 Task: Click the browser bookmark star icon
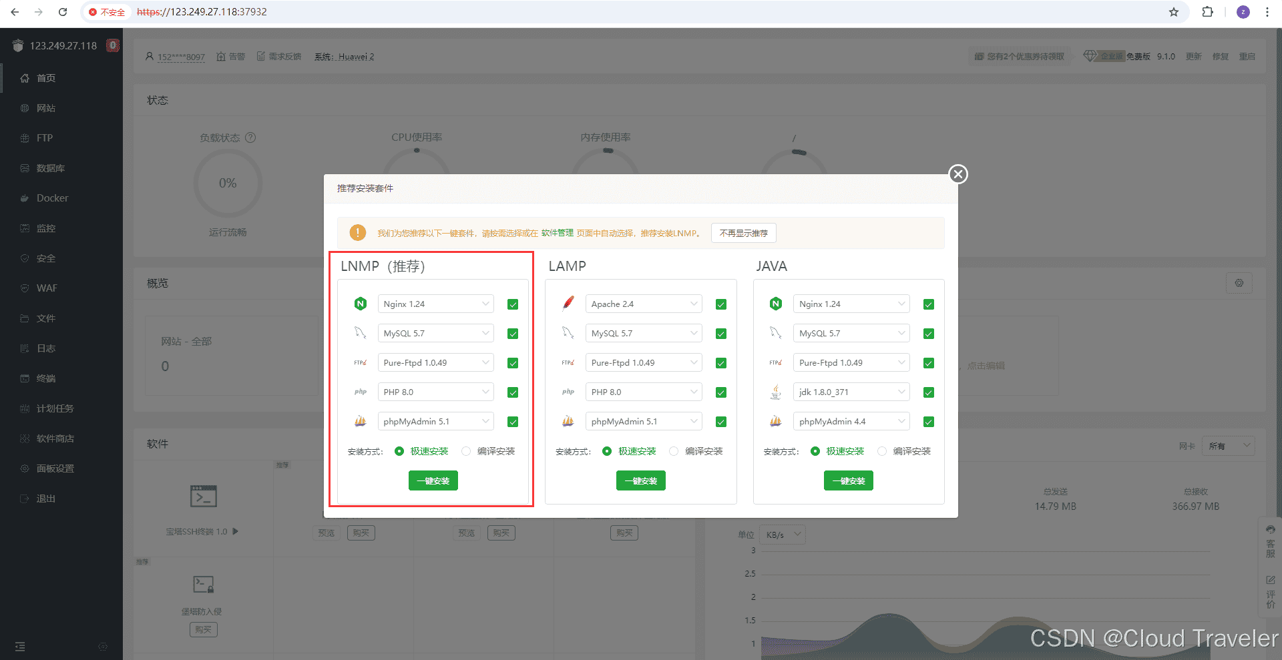[x=1173, y=12]
